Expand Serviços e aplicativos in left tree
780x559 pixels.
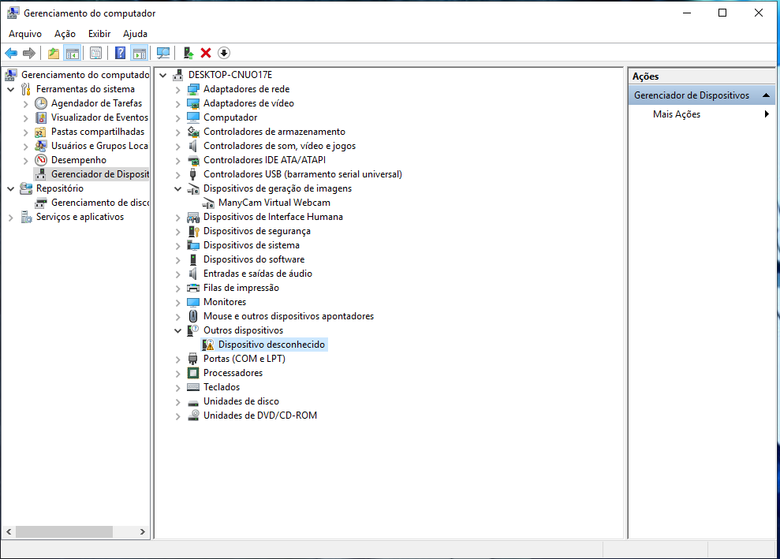pos(11,217)
